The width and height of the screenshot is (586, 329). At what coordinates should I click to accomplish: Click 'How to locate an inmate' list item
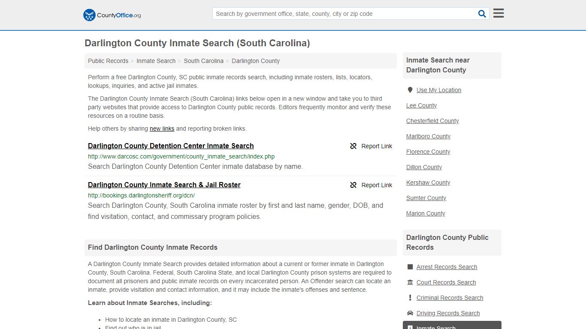171,320
